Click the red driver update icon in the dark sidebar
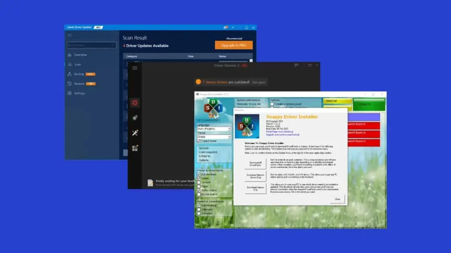This screenshot has width=451, height=253. [x=135, y=103]
